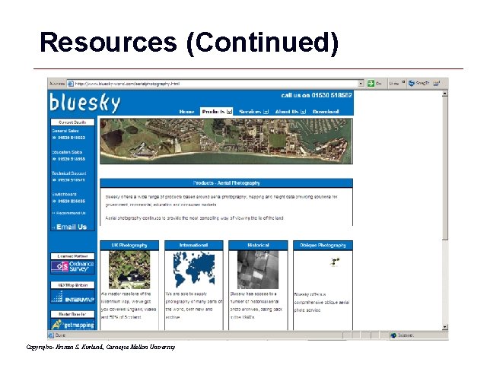Click the Email Us link
Screen dimensions: 487x365
tap(72, 227)
